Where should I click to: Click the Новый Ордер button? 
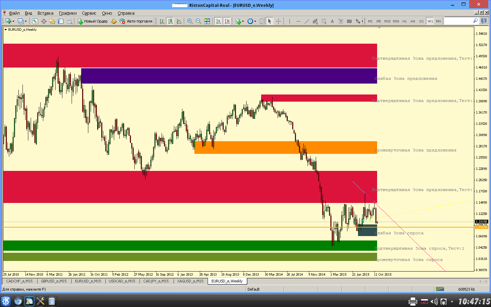pyautogui.click(x=93, y=21)
